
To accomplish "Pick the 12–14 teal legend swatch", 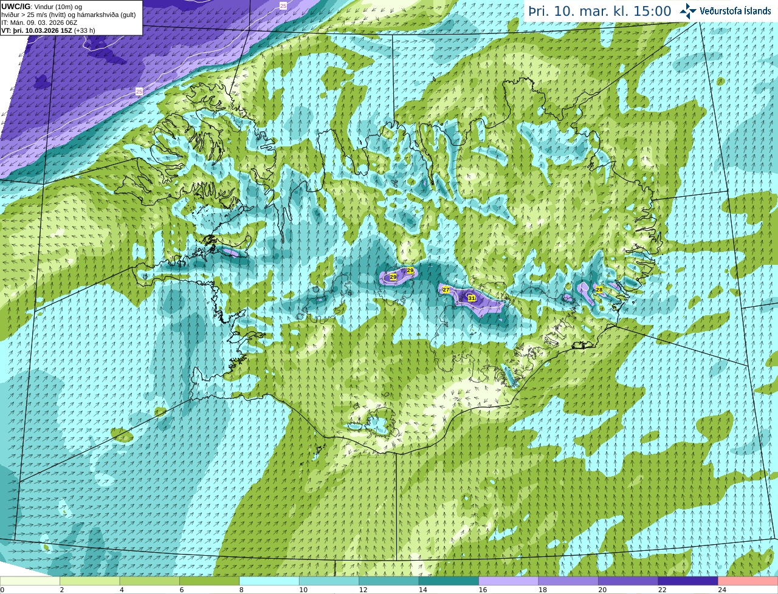I will 389,581.
